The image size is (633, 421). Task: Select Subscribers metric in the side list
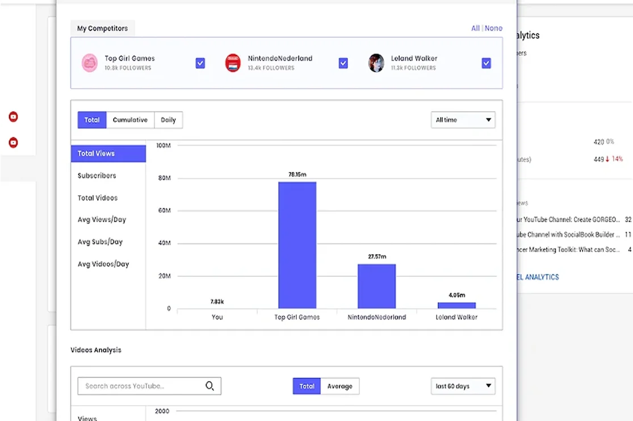point(97,176)
